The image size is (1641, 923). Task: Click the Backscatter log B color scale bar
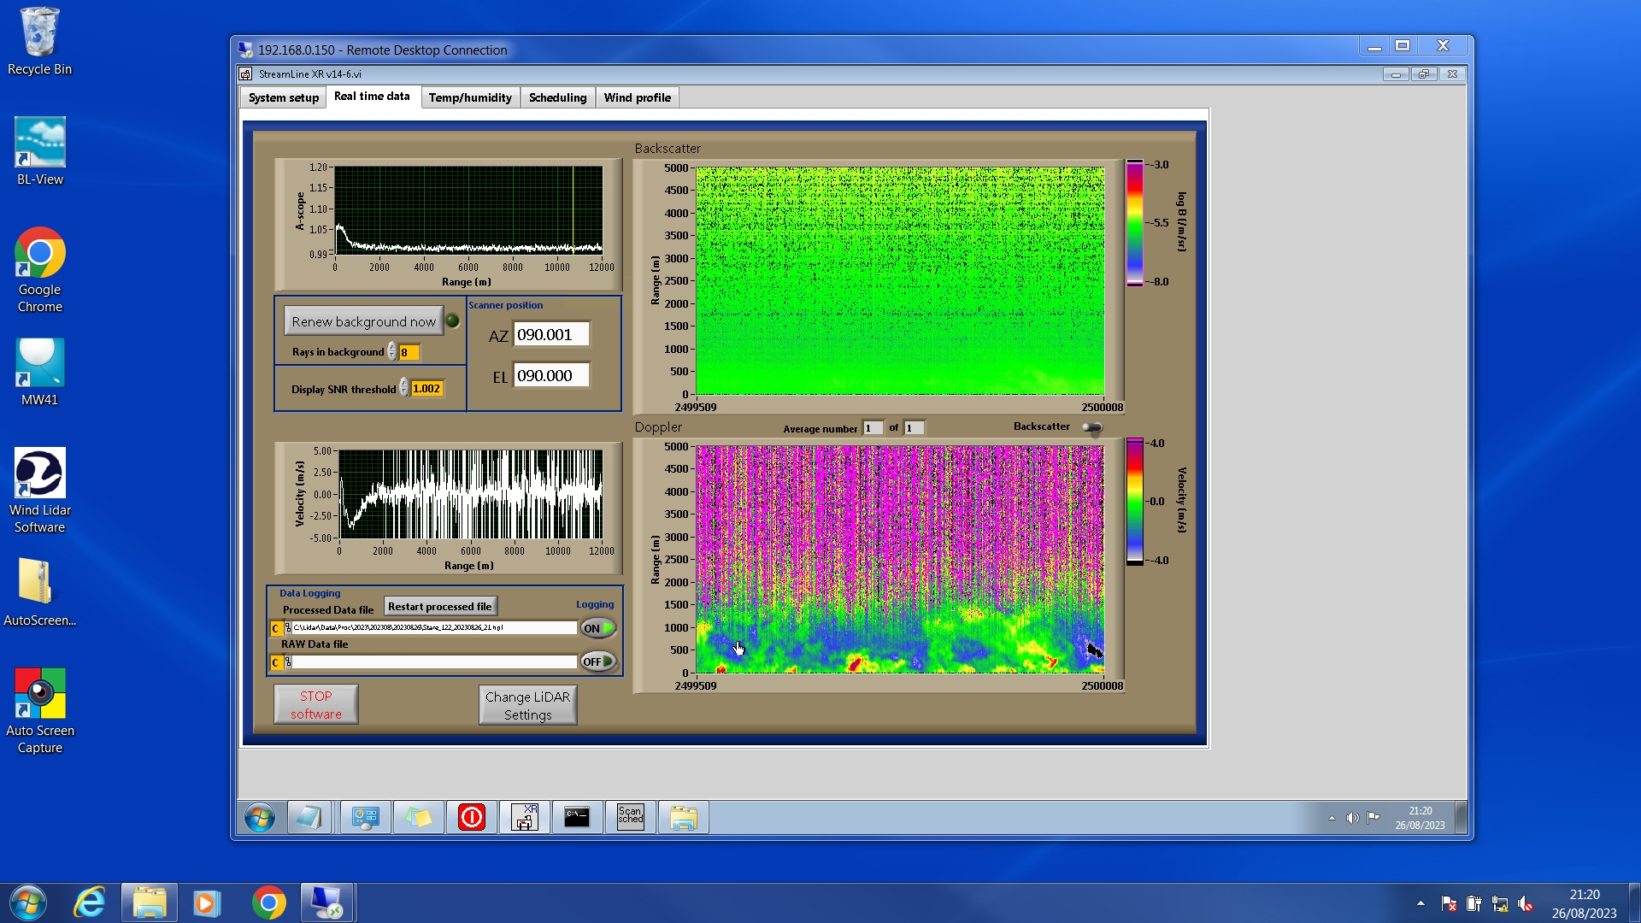point(1134,222)
